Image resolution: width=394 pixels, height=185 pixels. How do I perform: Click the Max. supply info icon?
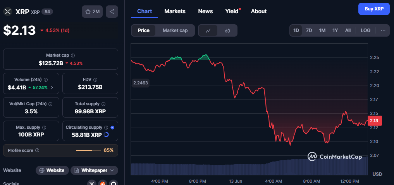[44, 128]
